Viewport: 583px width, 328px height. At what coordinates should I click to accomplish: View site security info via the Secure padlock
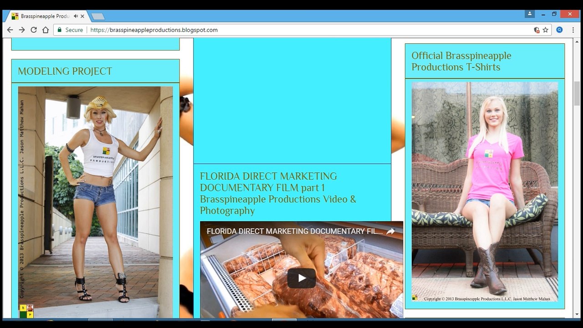tap(70, 30)
